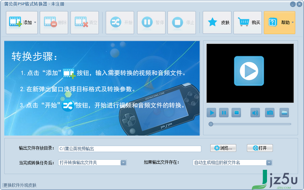Click the black video preview area
The width and height of the screenshot is (304, 190).
[x=250, y=73]
